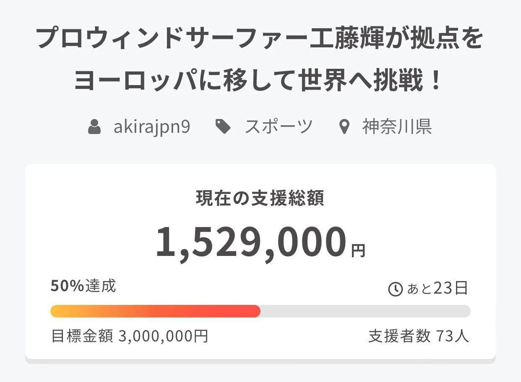Click the 3,000,000円 goal figure
Viewport: 521px width, 382px height.
[x=163, y=336]
